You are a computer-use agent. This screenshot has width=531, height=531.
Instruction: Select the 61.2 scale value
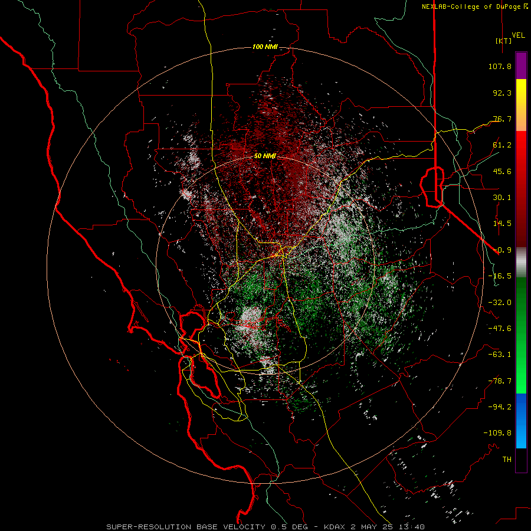point(502,145)
